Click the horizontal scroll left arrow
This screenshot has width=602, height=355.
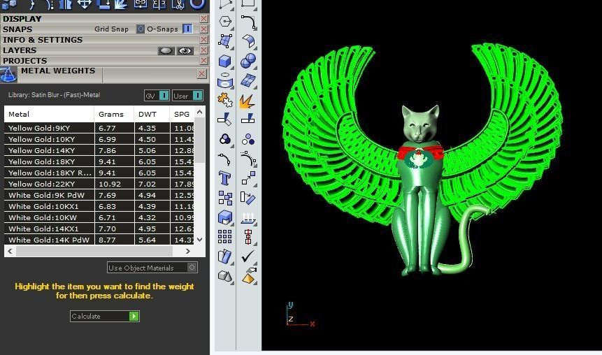click(10, 252)
